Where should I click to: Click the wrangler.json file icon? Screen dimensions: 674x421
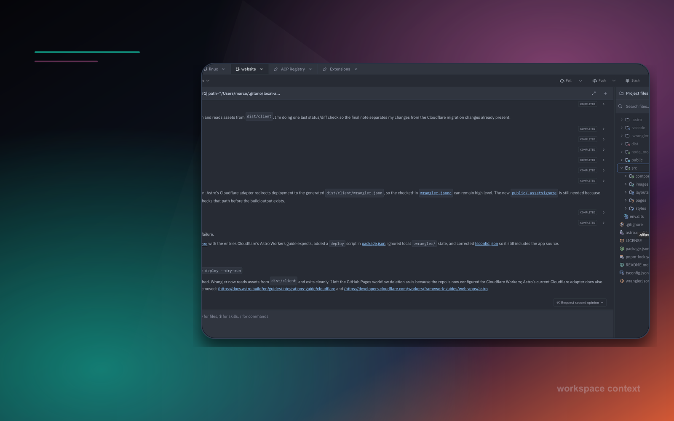tap(622, 281)
